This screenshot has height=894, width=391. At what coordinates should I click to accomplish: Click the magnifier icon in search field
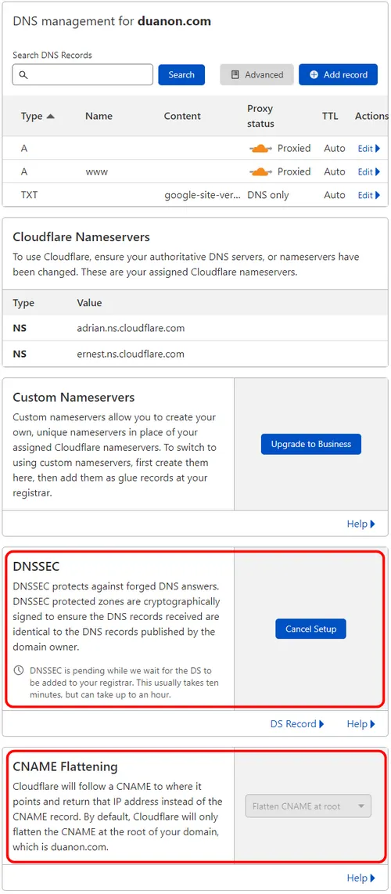coord(23,74)
